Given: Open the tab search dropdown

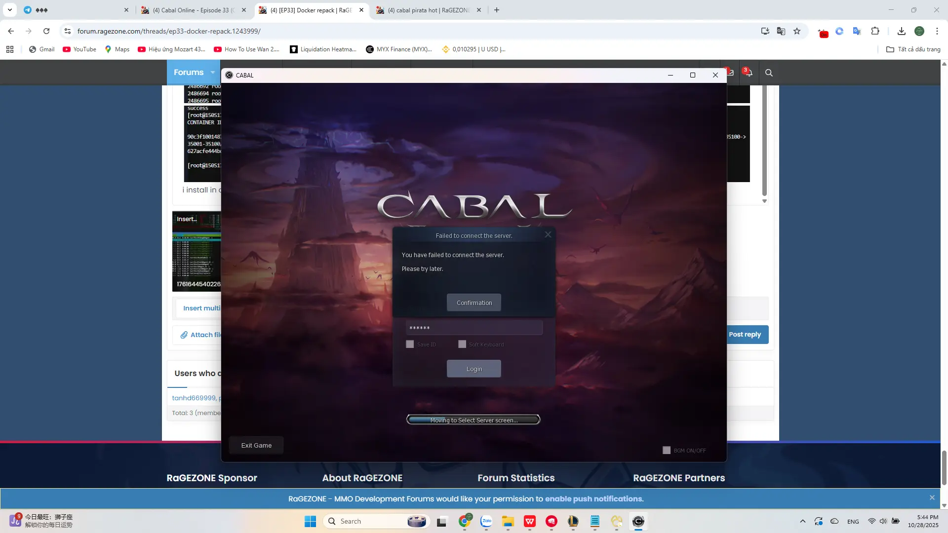Looking at the screenshot, I should coord(9,10).
